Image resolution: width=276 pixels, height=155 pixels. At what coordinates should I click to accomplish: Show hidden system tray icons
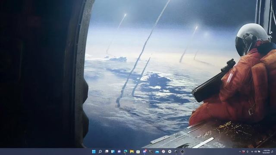(240, 152)
